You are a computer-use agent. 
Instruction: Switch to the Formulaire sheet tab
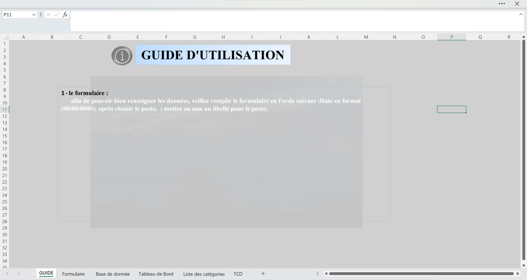point(73,274)
